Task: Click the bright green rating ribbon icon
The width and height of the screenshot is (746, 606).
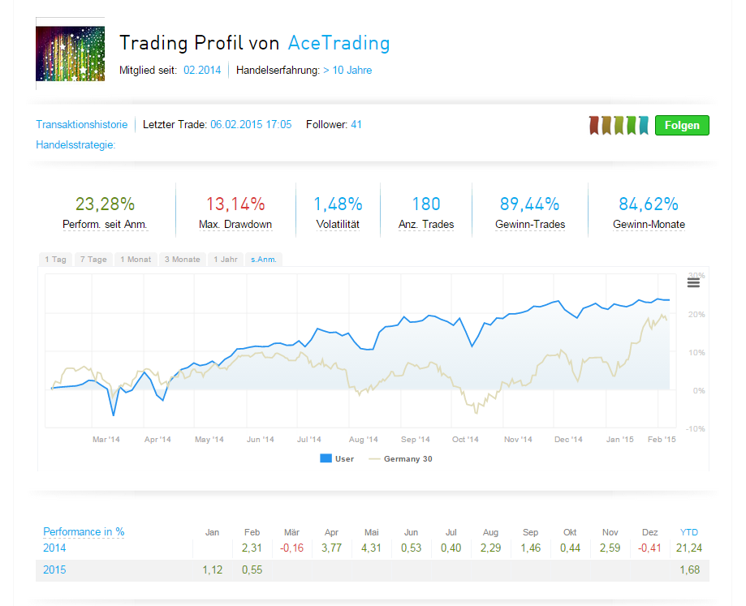Action: pos(631,125)
